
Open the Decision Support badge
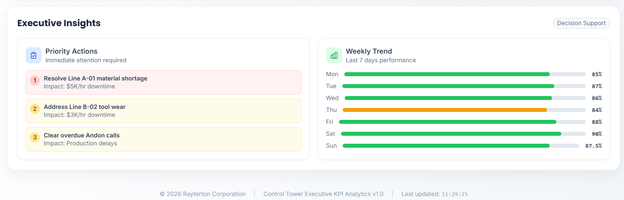tap(581, 23)
